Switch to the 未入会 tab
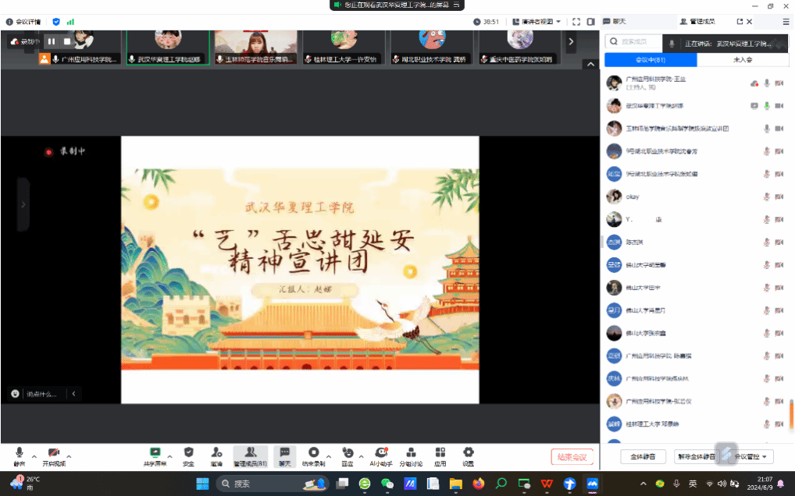795x496 pixels. tap(742, 59)
